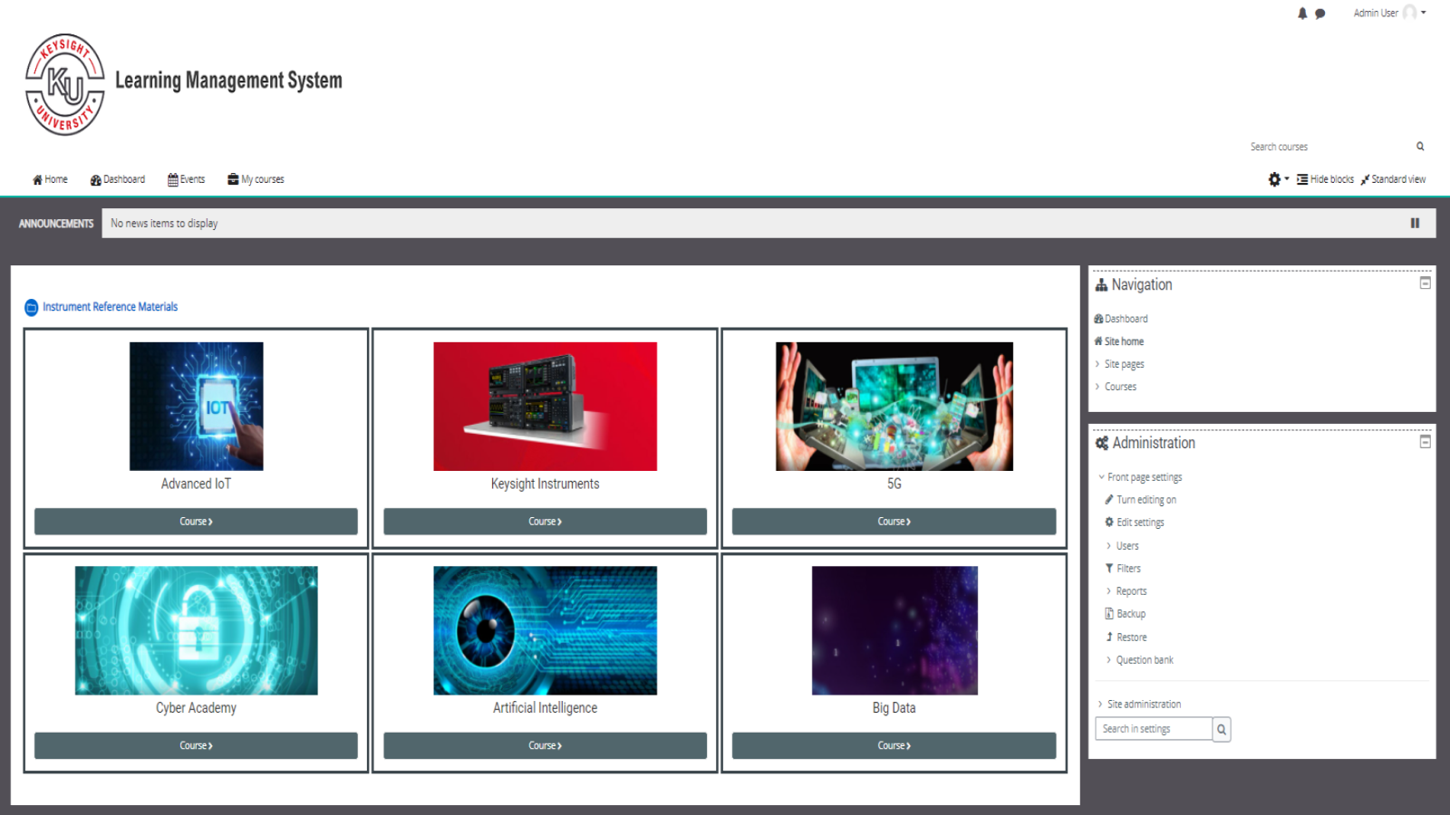Click the Course button under Advanced IoT
The width and height of the screenshot is (1450, 815).
pyautogui.click(x=196, y=522)
